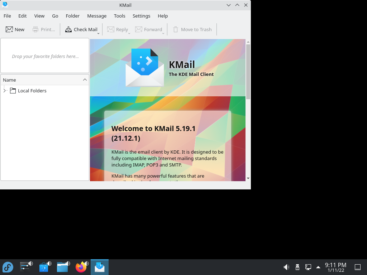Click the KMail taskbar entry
The height and width of the screenshot is (275, 367).
100,267
